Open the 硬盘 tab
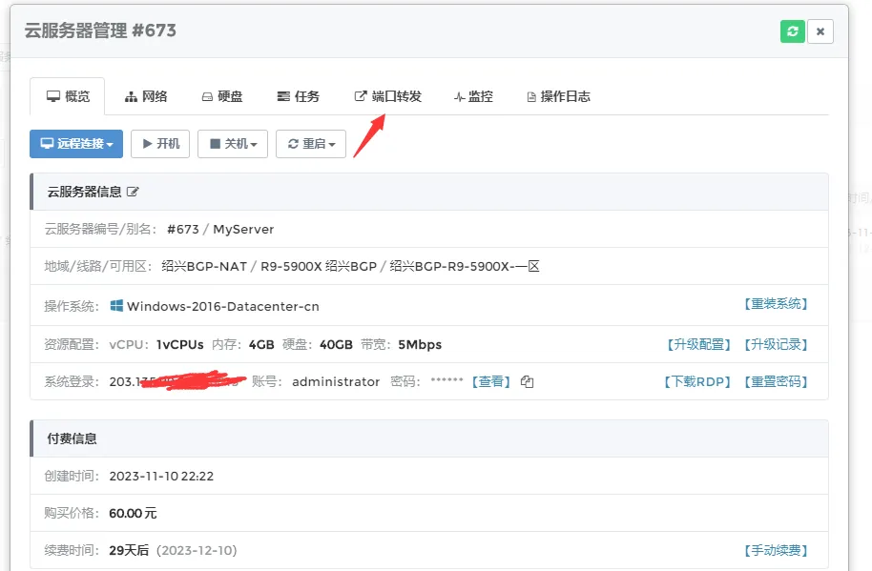The width and height of the screenshot is (872, 571). 221,96
